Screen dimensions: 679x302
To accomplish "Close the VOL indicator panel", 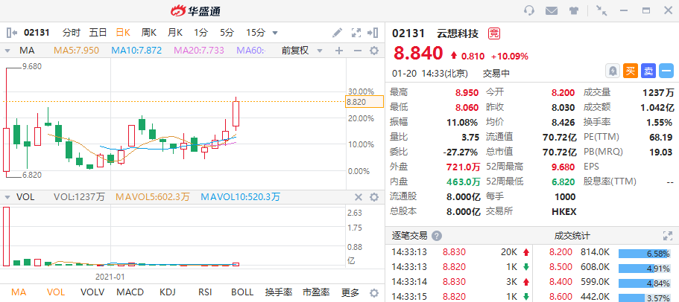I will click(359, 197).
